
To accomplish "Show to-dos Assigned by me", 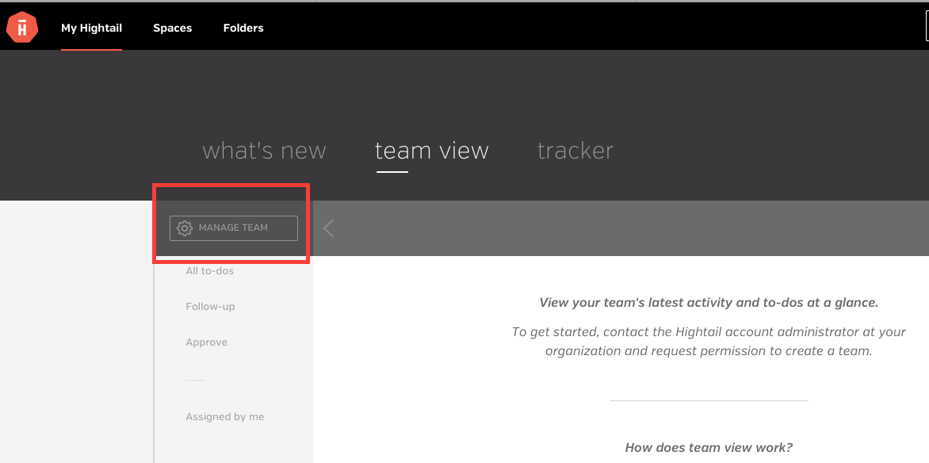I will click(224, 417).
